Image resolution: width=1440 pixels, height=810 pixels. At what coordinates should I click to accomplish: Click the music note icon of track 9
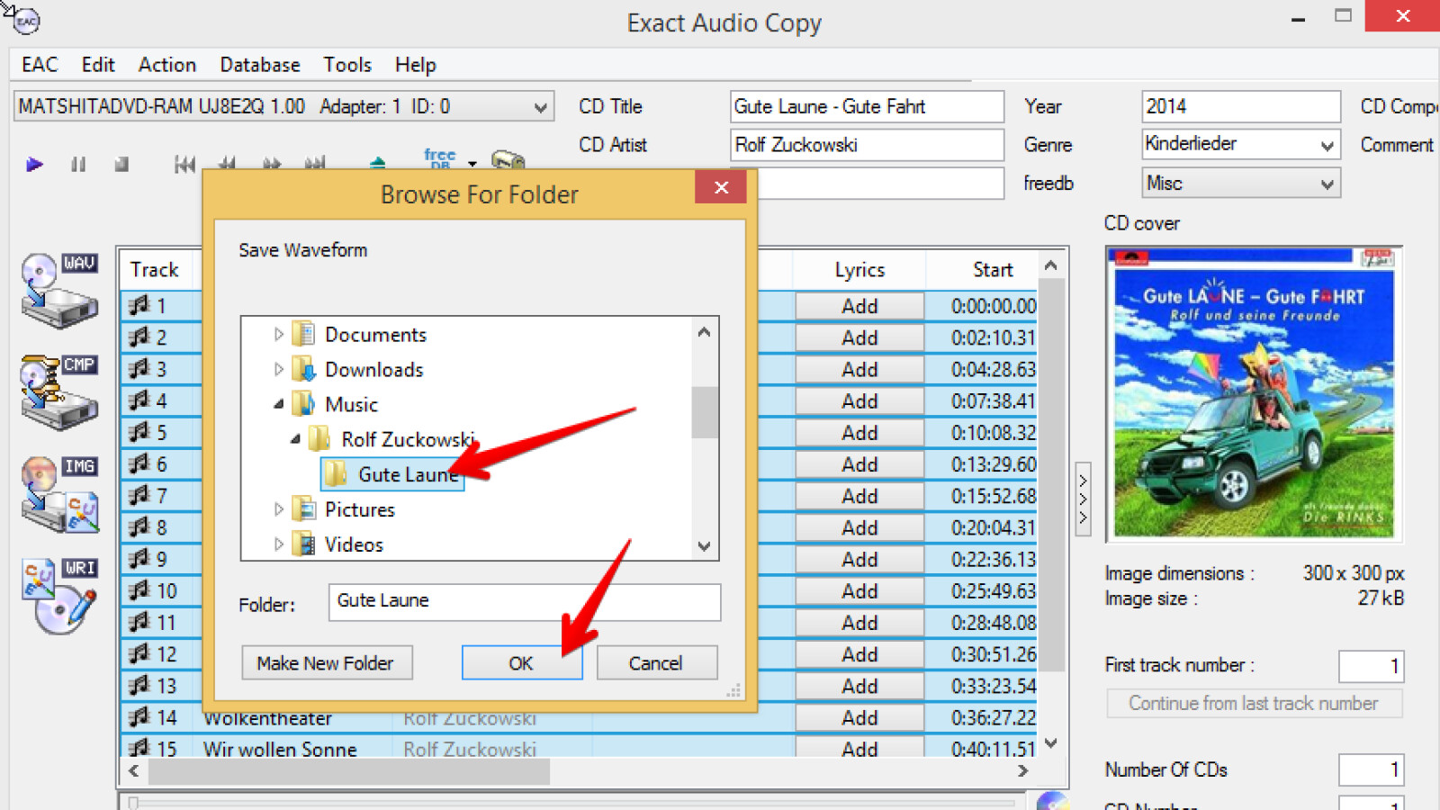[139, 559]
